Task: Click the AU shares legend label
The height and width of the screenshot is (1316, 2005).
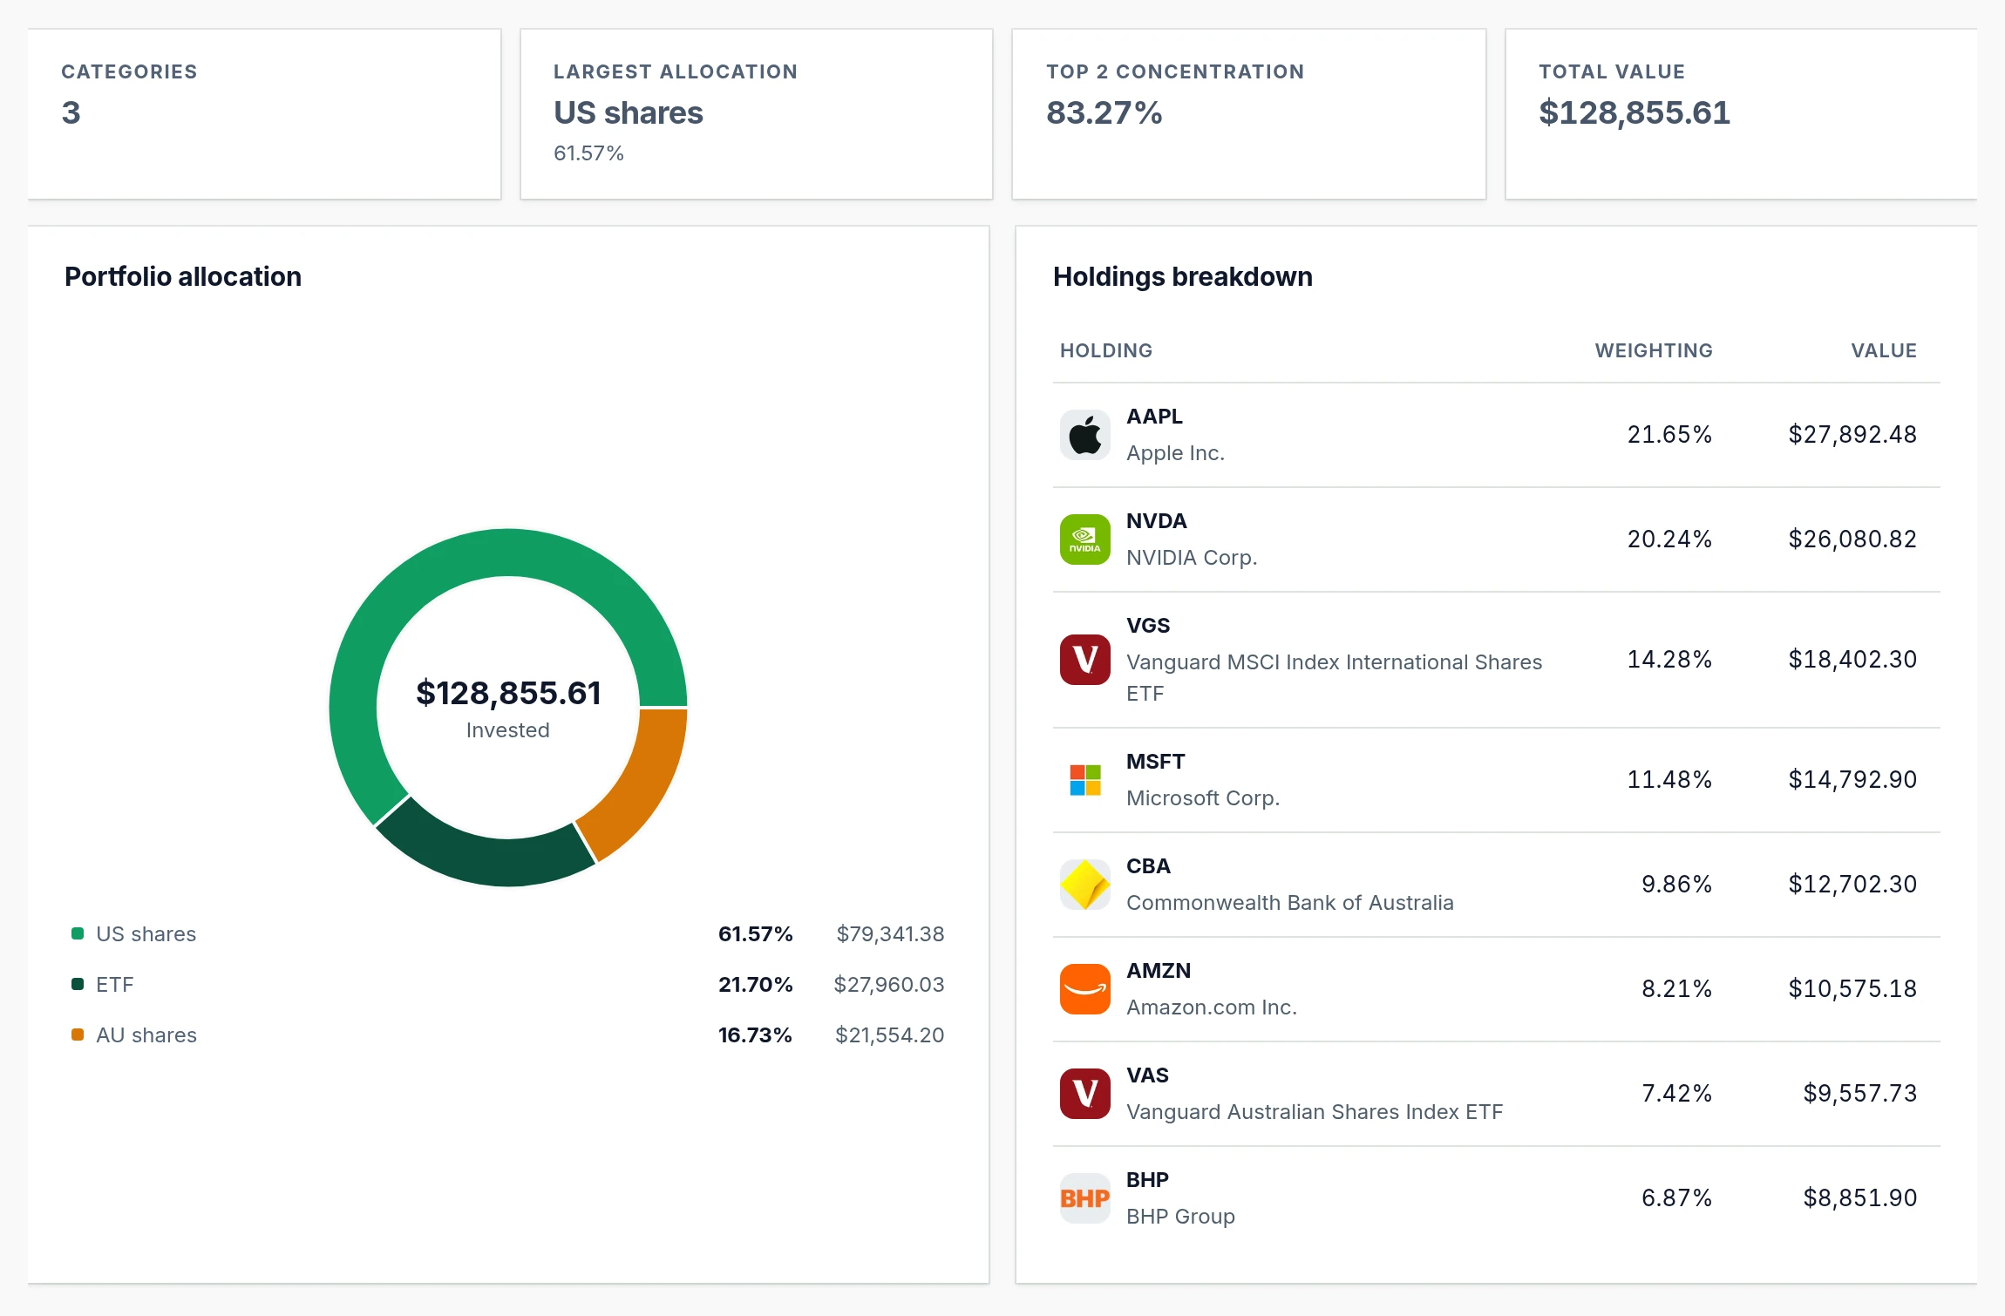Action: 146,1034
